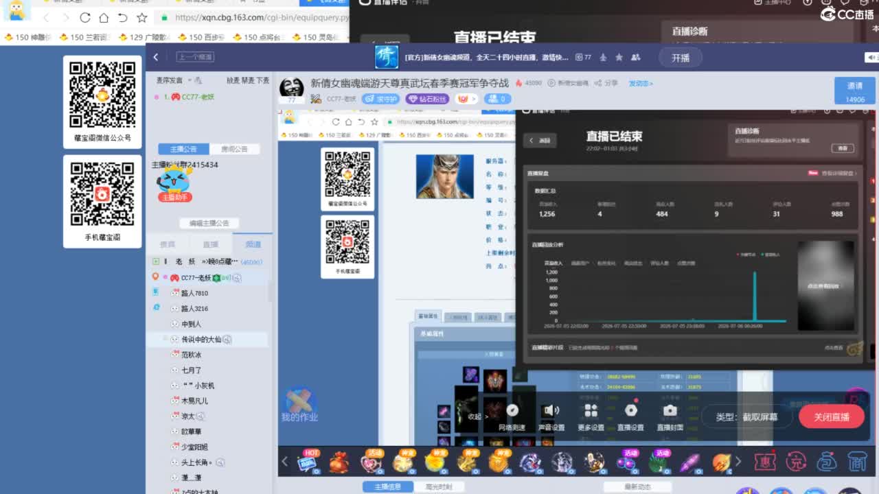
Task: Open the 类型 截取屏幕 capture type selector
Action: (747, 416)
